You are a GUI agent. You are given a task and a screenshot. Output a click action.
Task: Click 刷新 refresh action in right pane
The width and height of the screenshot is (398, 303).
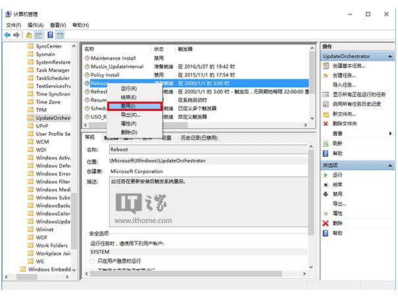click(337, 143)
